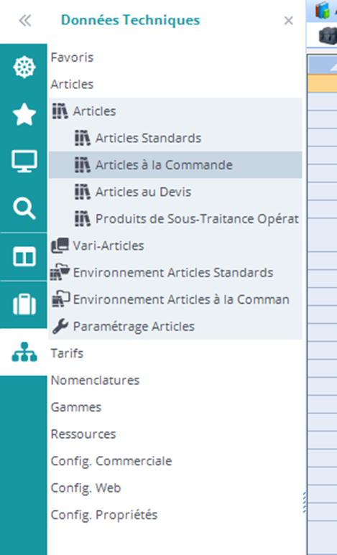The image size is (337, 555).
Task: Select the monitor screen sidebar icon
Action: [x=24, y=161]
